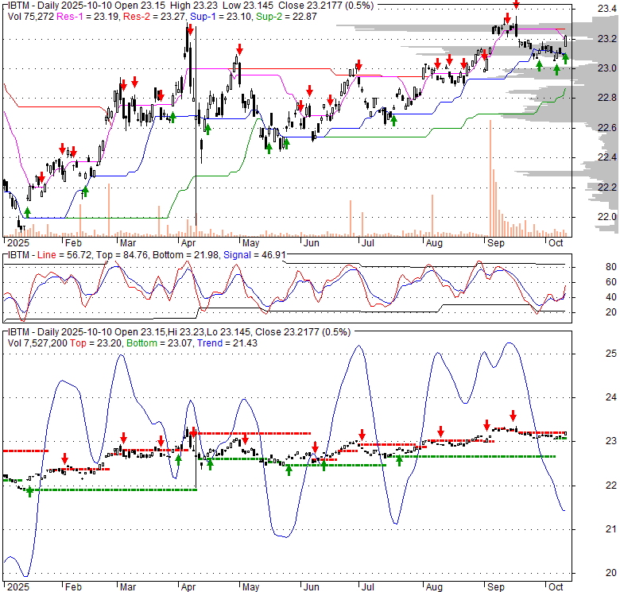The image size is (620, 592).
Task: Click the Sep month marker on the top chart axis
Action: click(495, 242)
